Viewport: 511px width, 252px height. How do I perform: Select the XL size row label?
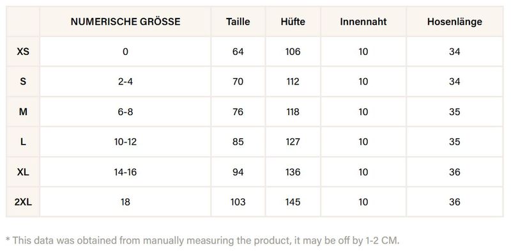(23, 171)
